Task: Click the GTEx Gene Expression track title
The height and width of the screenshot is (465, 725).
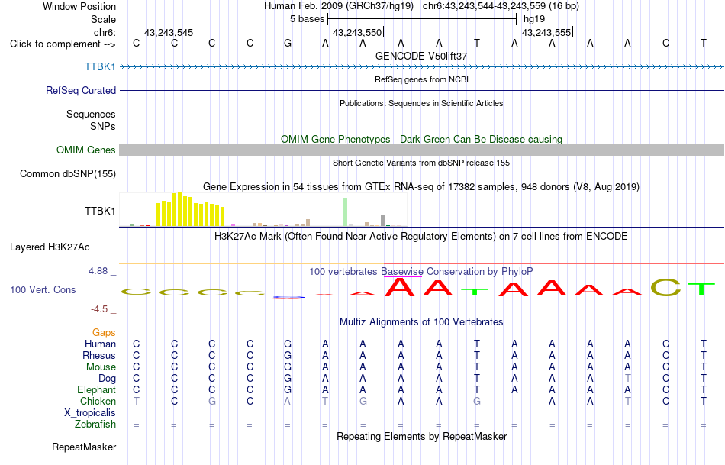Action: coord(421,187)
